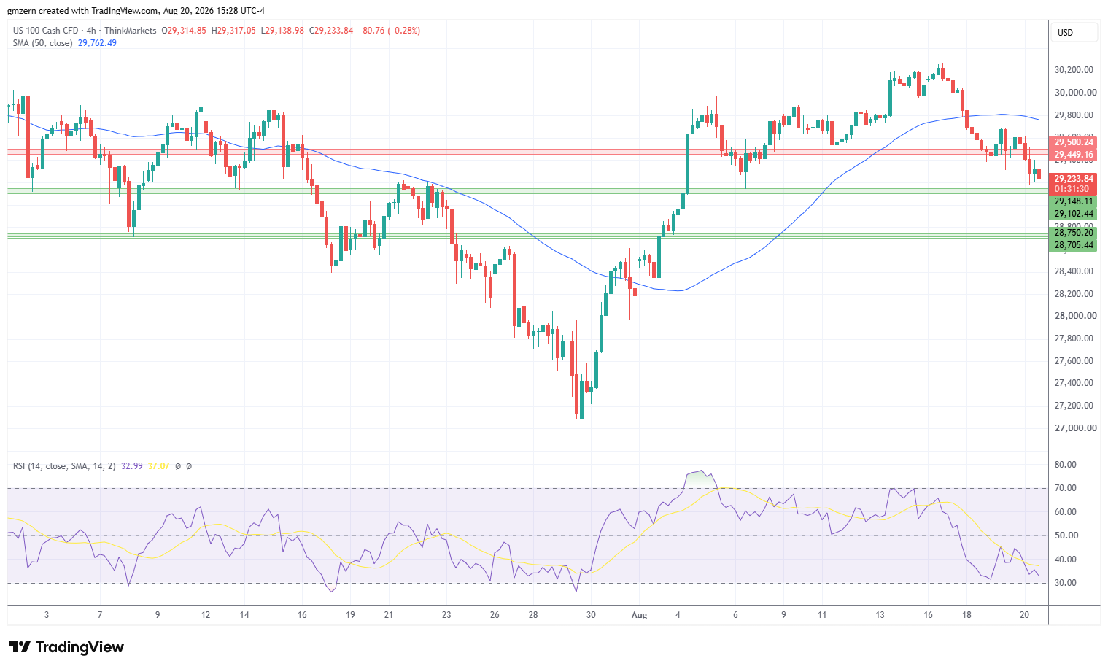Click the green 28,750.20 price label
This screenshot has width=1108, height=669.
click(1073, 233)
